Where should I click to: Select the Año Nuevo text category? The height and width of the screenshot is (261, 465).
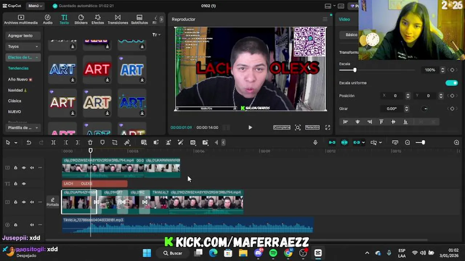pyautogui.click(x=20, y=79)
